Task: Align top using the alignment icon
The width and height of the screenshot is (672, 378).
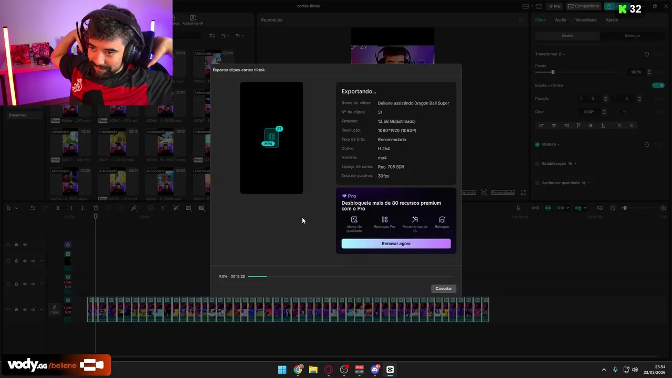Action: [579, 125]
